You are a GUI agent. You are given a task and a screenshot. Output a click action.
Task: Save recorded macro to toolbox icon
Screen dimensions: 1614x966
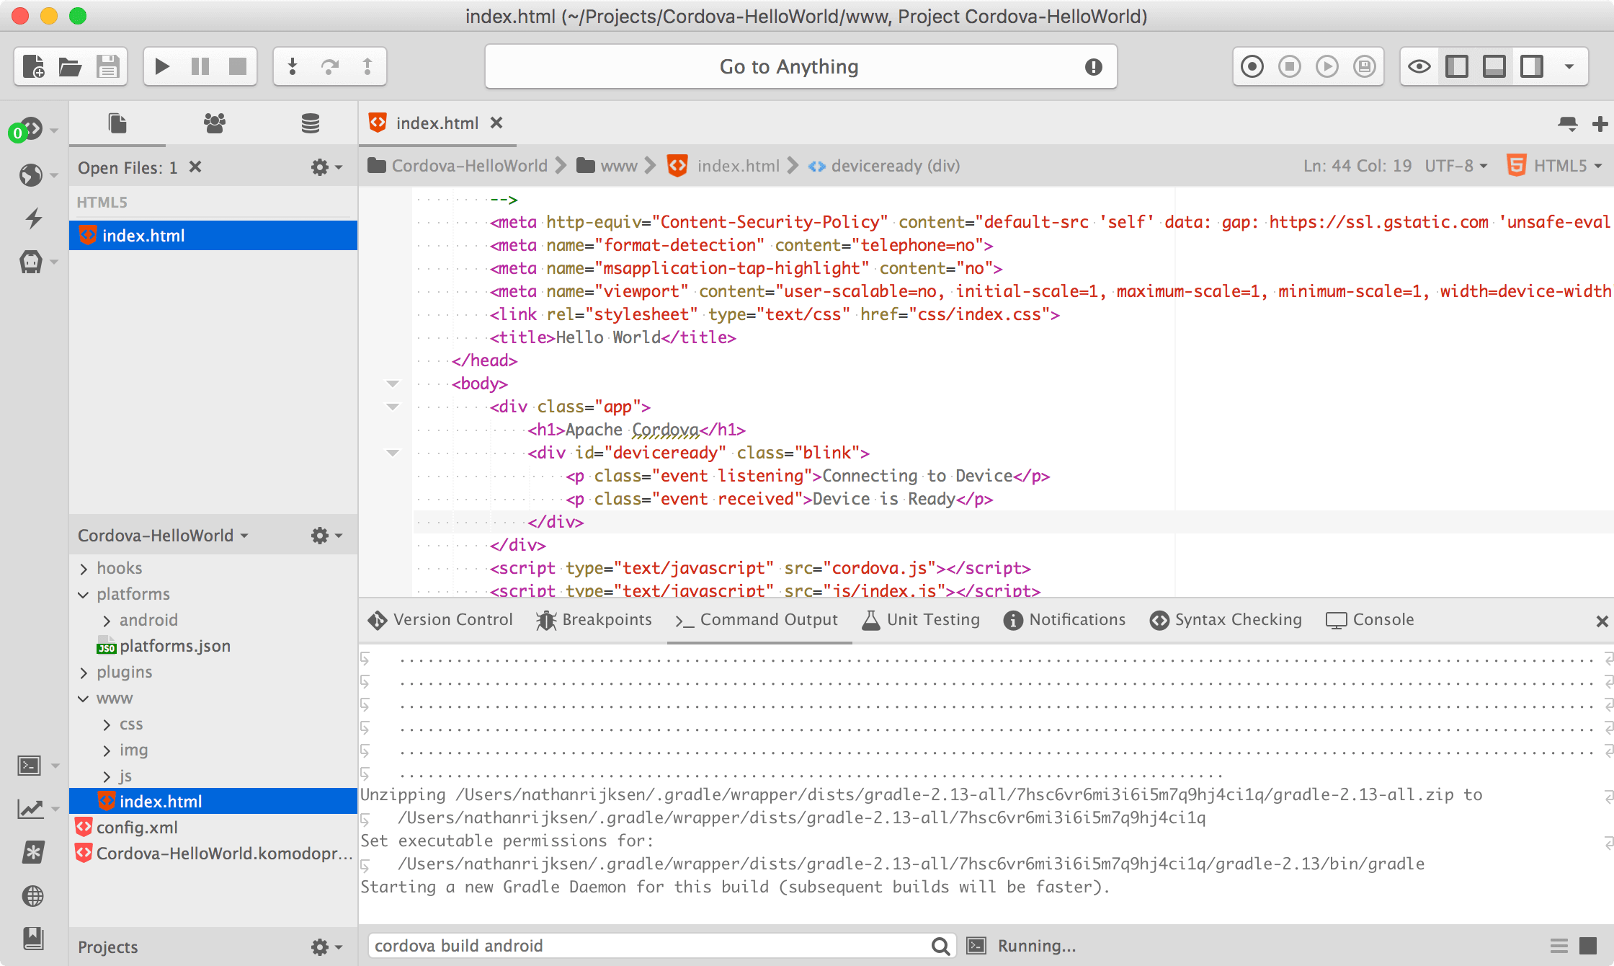1365,66
